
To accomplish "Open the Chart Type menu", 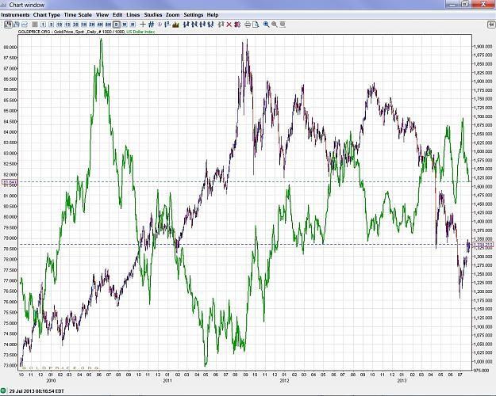I will click(47, 15).
